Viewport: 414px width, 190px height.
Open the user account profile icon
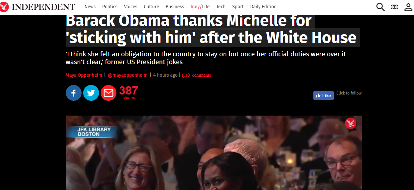(x=408, y=7)
